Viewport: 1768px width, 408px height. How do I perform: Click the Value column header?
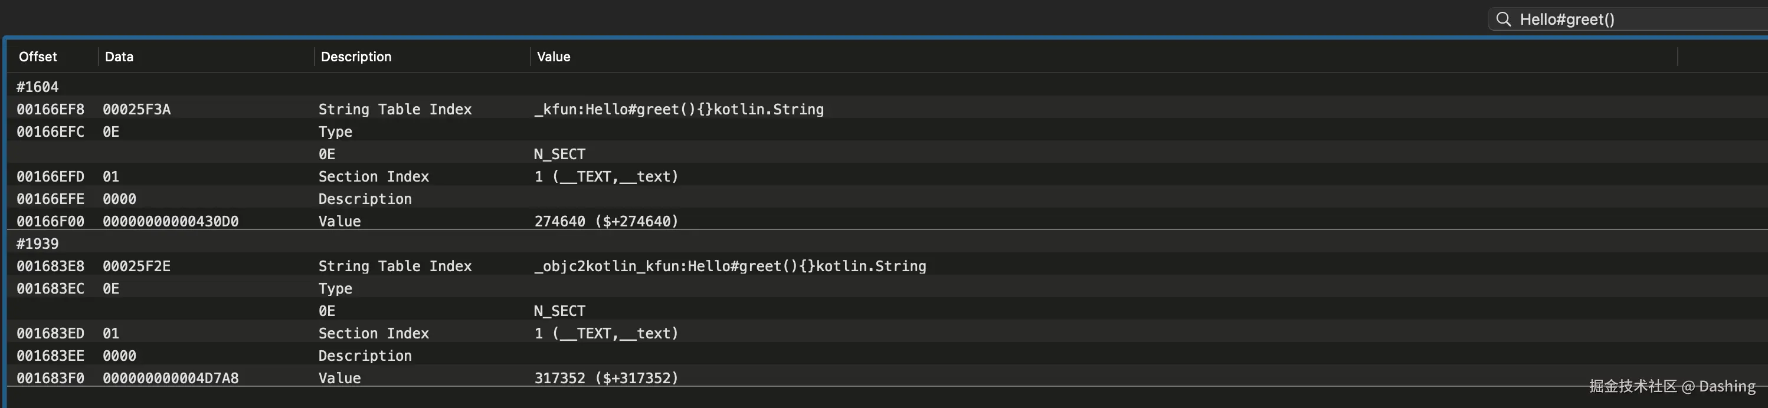click(x=553, y=57)
